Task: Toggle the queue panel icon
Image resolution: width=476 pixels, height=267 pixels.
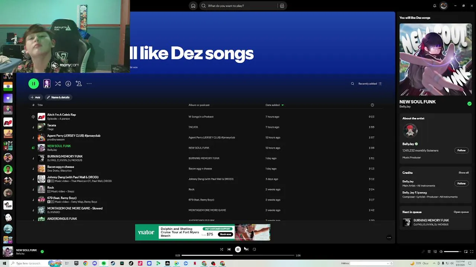Action: point(429,252)
